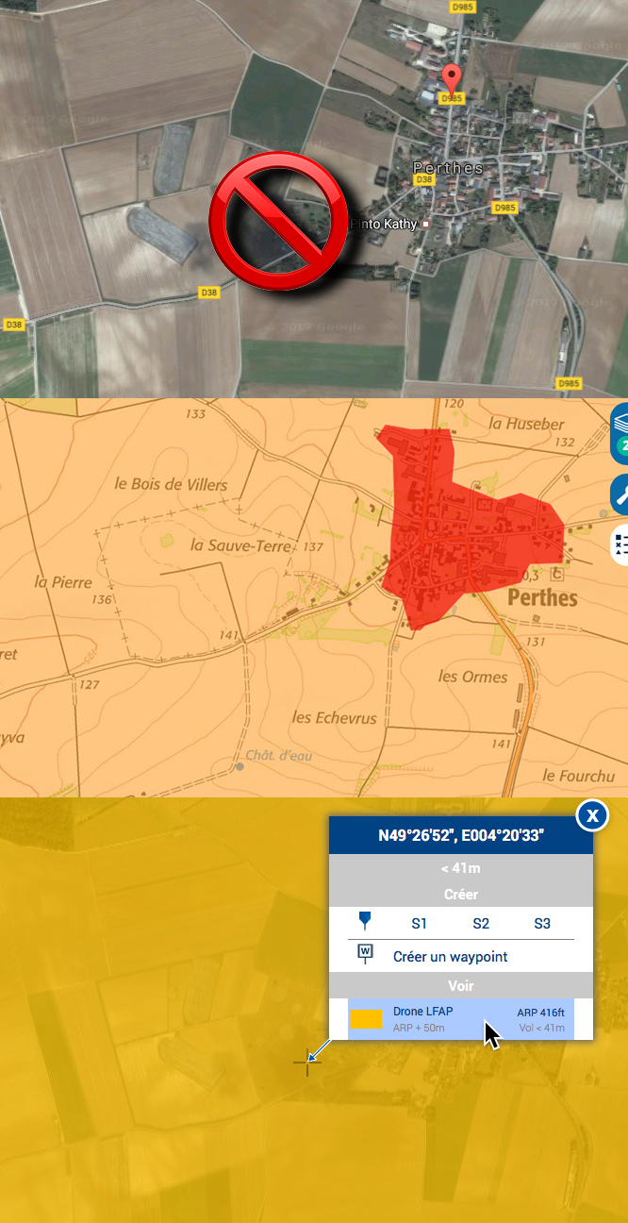Click the D985 road badge under the red pin
Viewport: 628px width, 1223px height.
click(453, 98)
